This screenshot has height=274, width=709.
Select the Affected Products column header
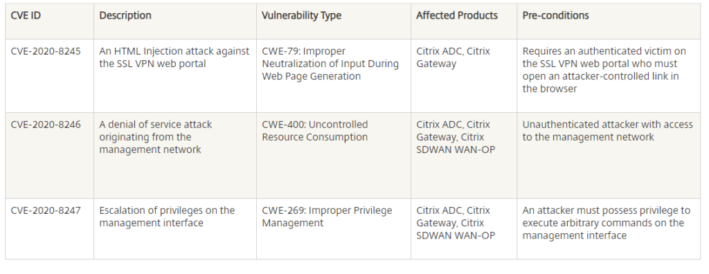point(457,15)
